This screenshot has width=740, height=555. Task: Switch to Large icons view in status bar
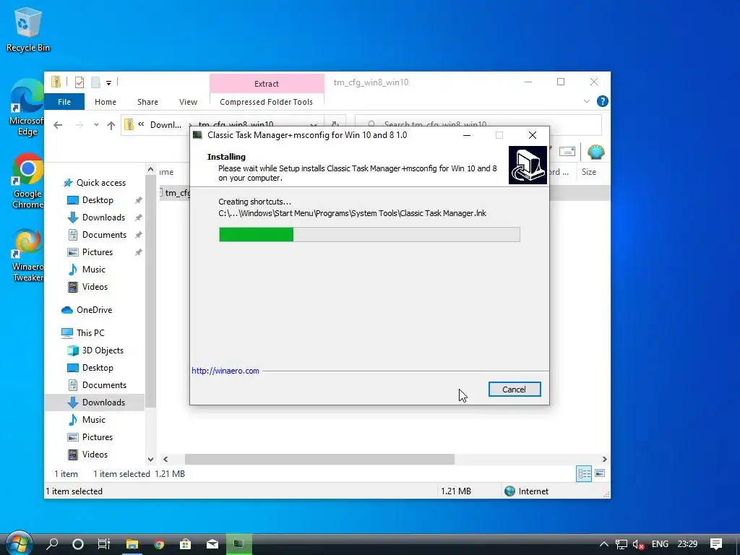(600, 473)
